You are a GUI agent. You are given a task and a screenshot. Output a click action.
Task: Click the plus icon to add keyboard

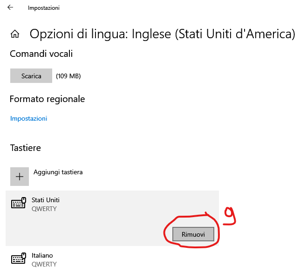coord(20,177)
